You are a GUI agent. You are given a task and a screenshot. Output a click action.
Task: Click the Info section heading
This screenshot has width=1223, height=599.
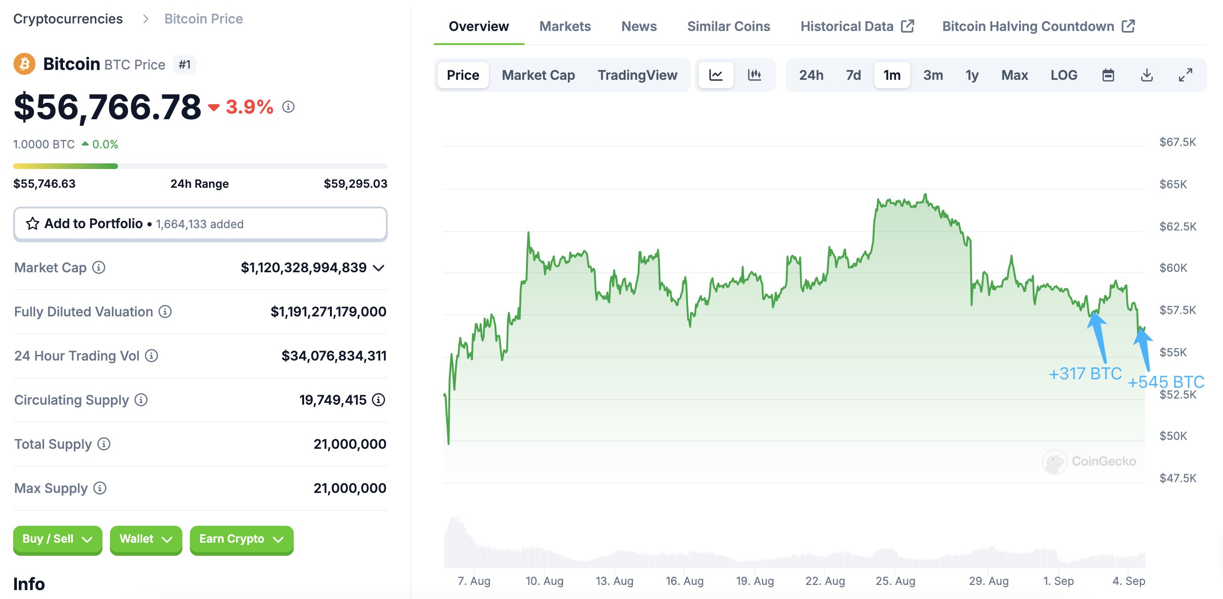coord(29,584)
